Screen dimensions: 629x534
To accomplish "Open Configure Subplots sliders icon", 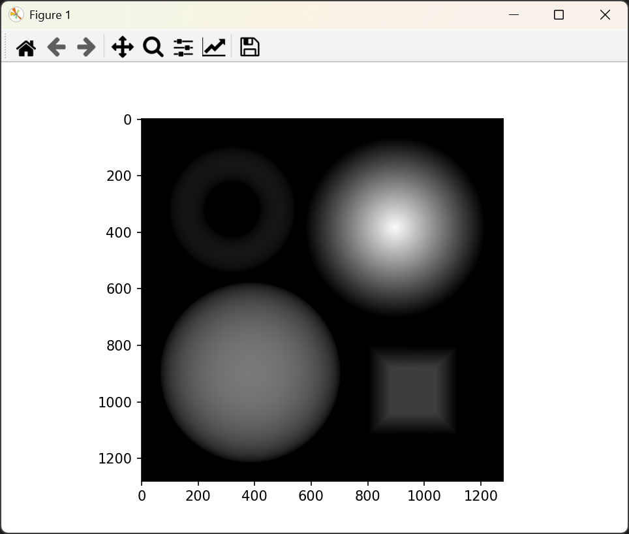I will [x=183, y=48].
